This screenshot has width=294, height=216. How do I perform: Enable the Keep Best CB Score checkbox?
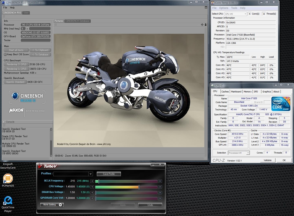tap(5, 54)
